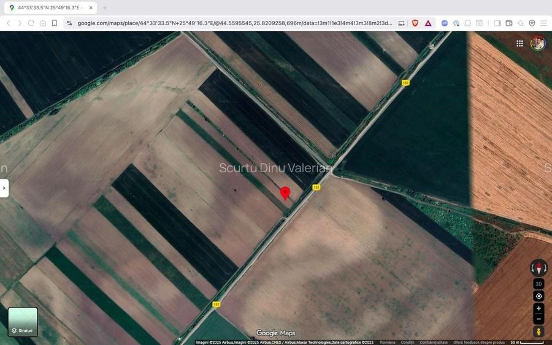552x345 pixels.
Task: Click the address bar URL field
Action: click(233, 23)
